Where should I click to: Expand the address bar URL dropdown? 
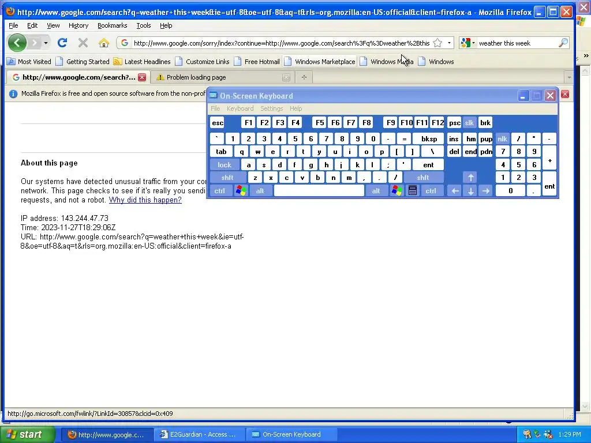click(449, 43)
